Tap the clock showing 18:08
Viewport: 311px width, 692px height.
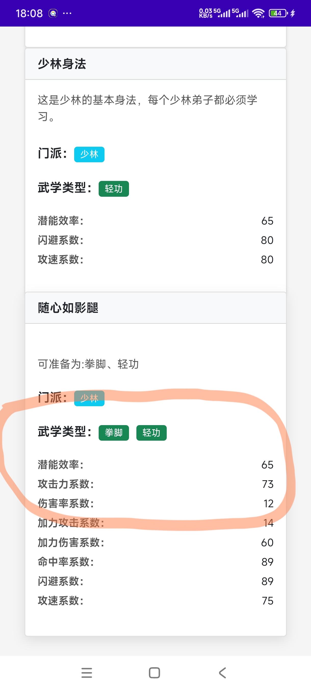click(x=29, y=13)
